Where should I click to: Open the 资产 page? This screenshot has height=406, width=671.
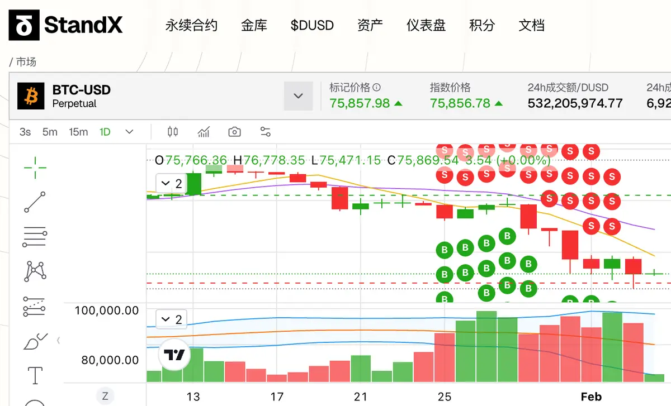[x=370, y=25]
